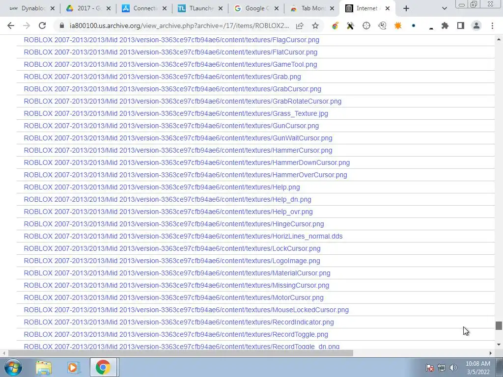Switch to the Google tab
Screen dimensions: 503x377
(252, 8)
